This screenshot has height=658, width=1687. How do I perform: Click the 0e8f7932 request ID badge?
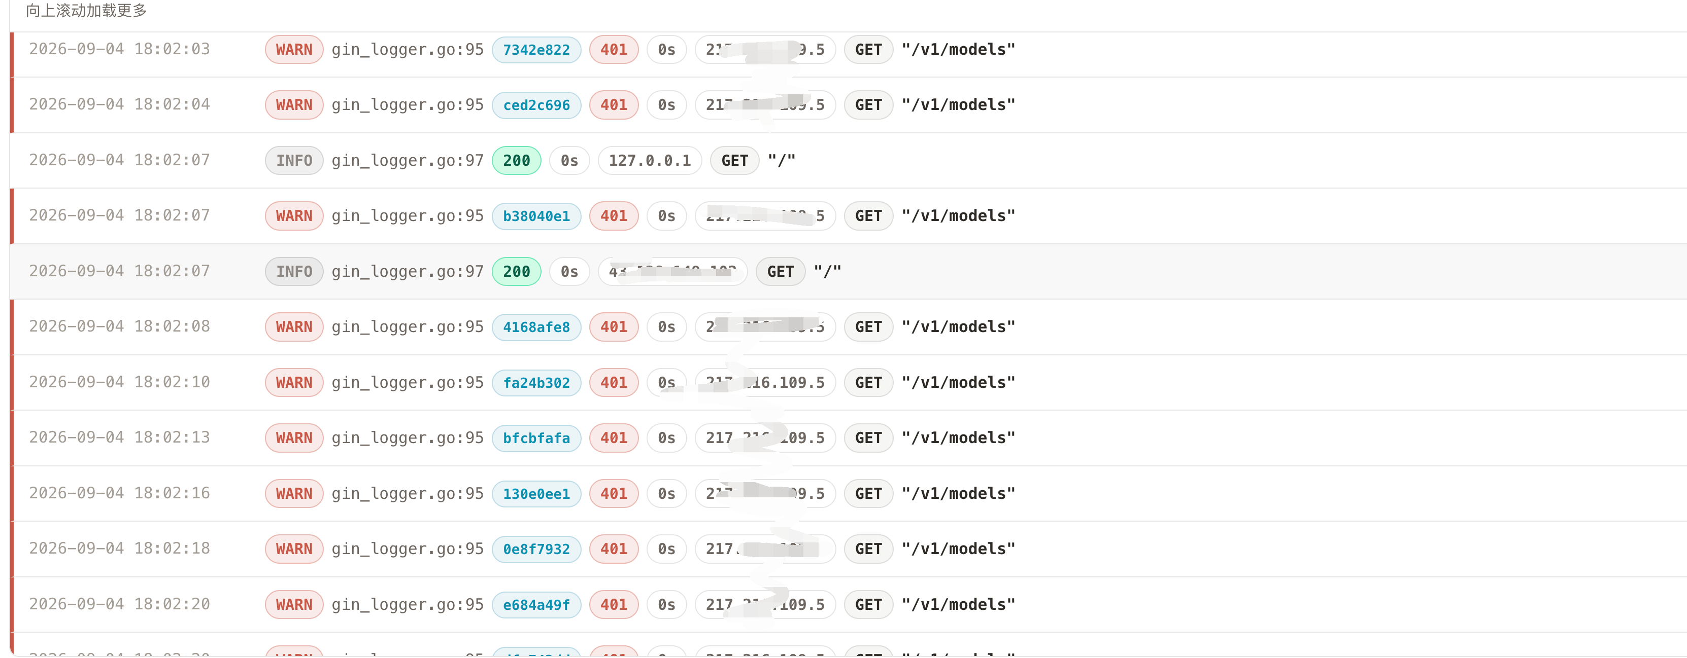(x=536, y=550)
